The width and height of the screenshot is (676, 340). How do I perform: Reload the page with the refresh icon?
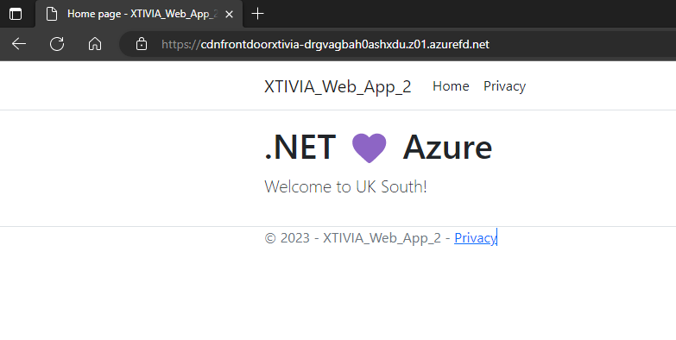click(x=57, y=44)
